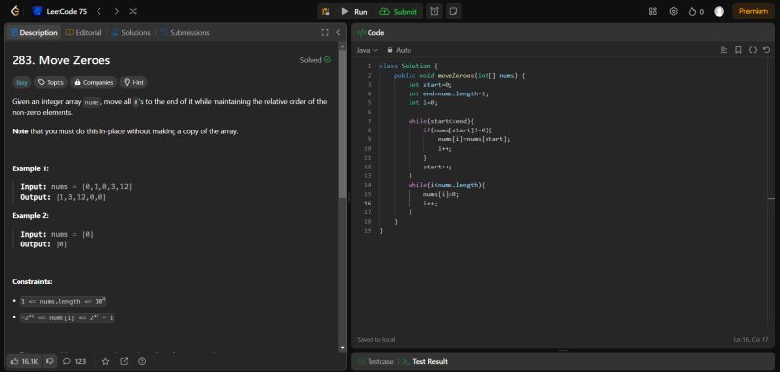The height and width of the screenshot is (372, 780).
Task: Reset code to default with undo icon
Action: [766, 50]
